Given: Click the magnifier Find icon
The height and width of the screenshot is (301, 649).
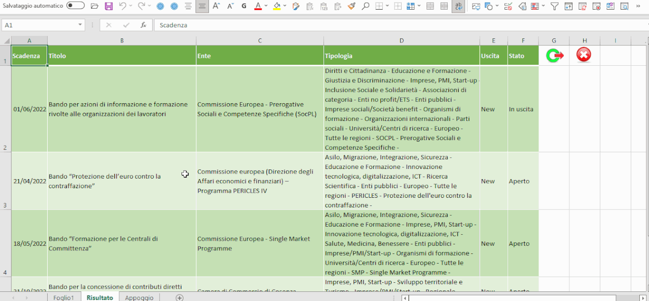Looking at the screenshot, I should coord(366,6).
